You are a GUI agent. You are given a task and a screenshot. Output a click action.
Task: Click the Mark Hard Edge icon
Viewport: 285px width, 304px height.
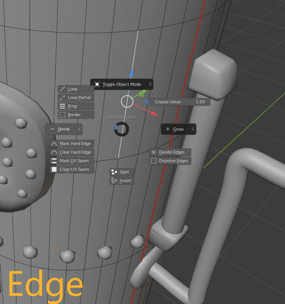[x=54, y=144]
